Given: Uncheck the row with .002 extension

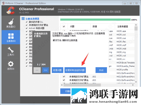Looking at the screenshot, I should [x=64, y=77].
